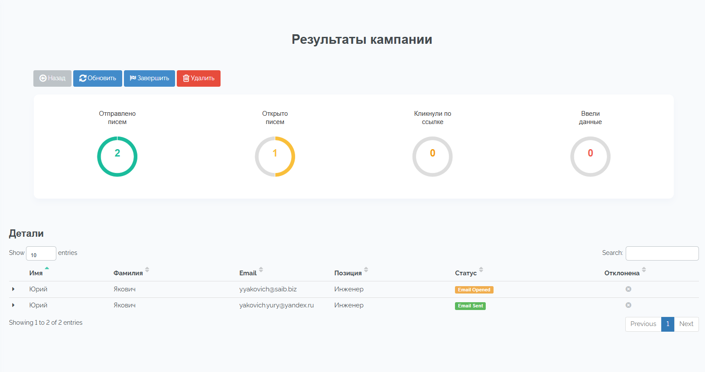Expand row for yyakovich@saib.biz
Image resolution: width=705 pixels, height=372 pixels.
coord(13,289)
